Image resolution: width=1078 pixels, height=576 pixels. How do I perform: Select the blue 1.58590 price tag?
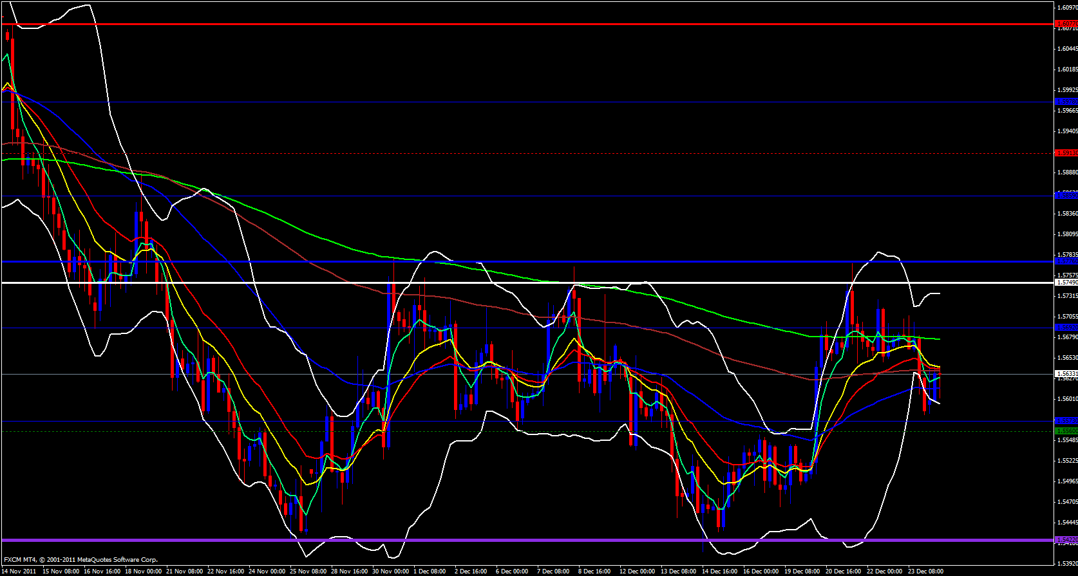pos(1066,196)
